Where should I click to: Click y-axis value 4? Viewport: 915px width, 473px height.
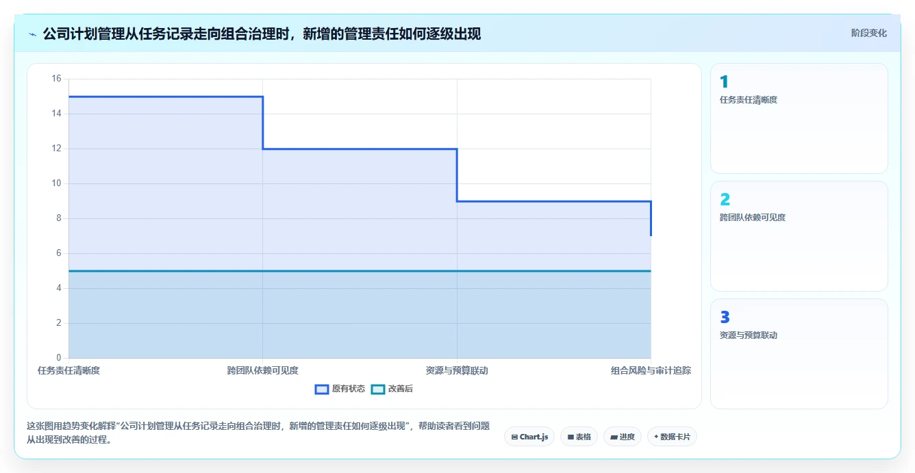pyautogui.click(x=58, y=288)
